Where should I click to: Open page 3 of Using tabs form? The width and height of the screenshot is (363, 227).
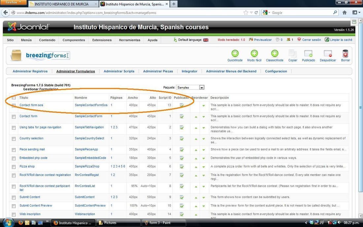click(116, 127)
